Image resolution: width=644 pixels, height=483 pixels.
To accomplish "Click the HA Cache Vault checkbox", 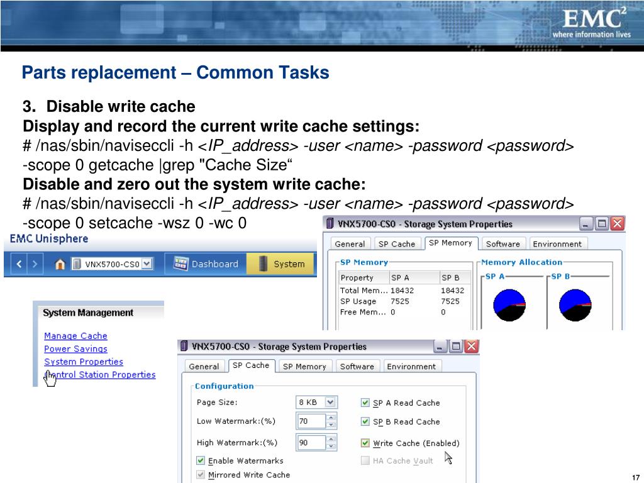I will (365, 460).
